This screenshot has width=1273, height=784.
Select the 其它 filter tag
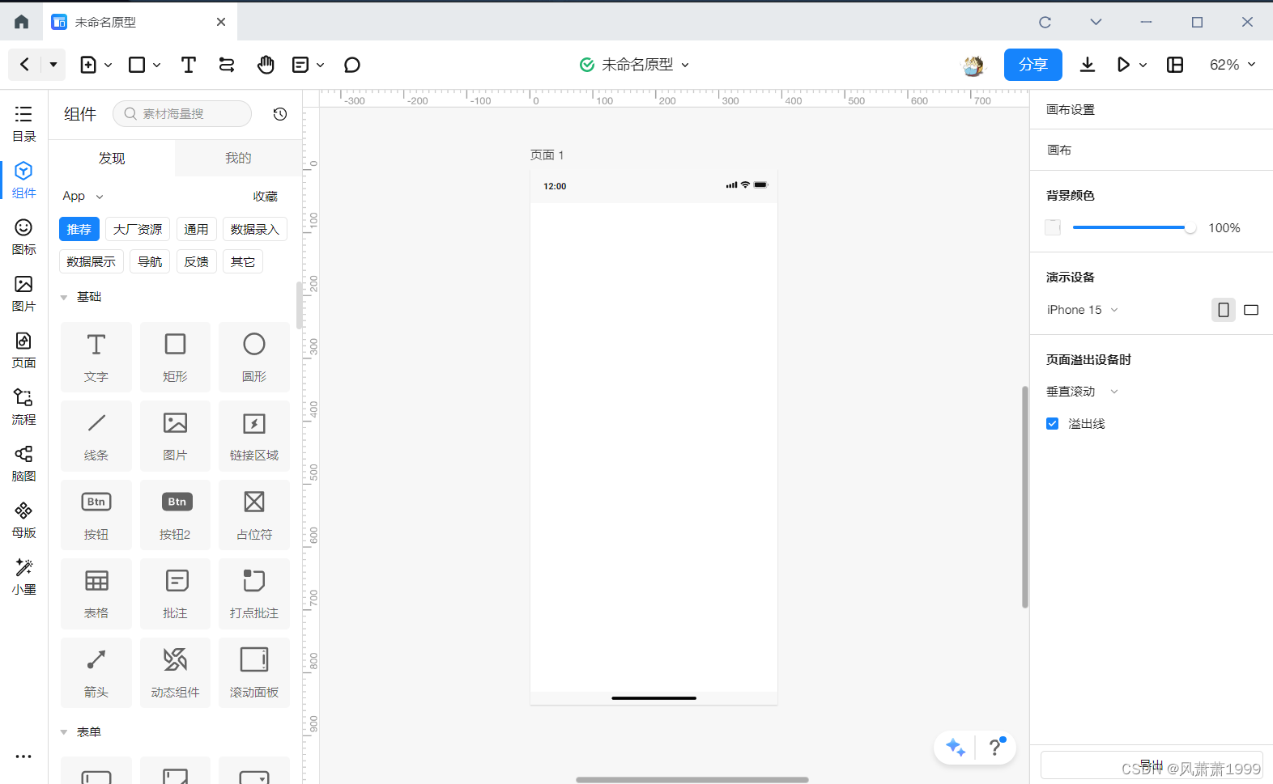pos(243,262)
